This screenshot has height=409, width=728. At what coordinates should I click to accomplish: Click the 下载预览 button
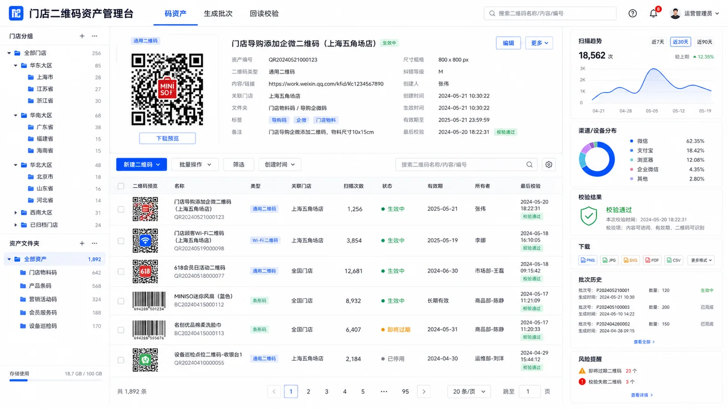(x=167, y=138)
